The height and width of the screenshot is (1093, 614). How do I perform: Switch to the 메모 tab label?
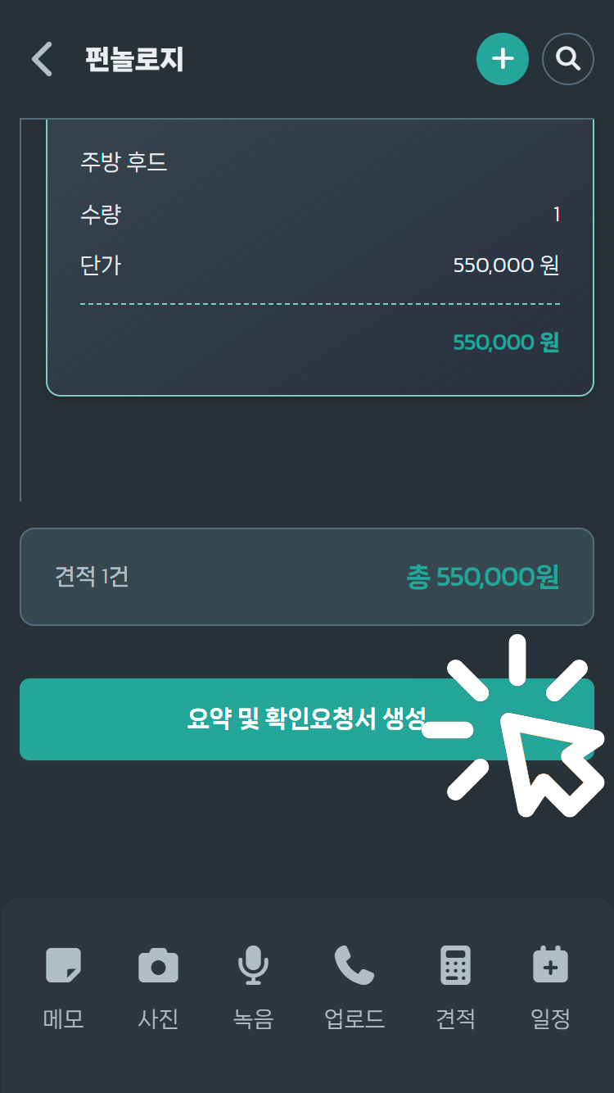click(x=63, y=1019)
